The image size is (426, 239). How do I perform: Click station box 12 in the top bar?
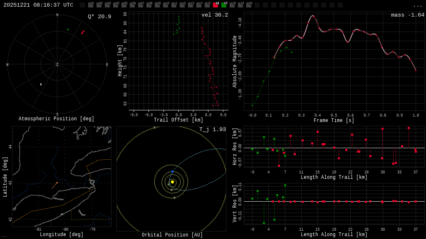point(182,5)
